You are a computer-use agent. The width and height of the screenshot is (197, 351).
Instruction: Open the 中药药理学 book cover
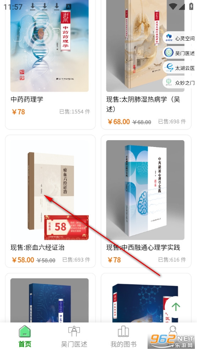point(49,46)
